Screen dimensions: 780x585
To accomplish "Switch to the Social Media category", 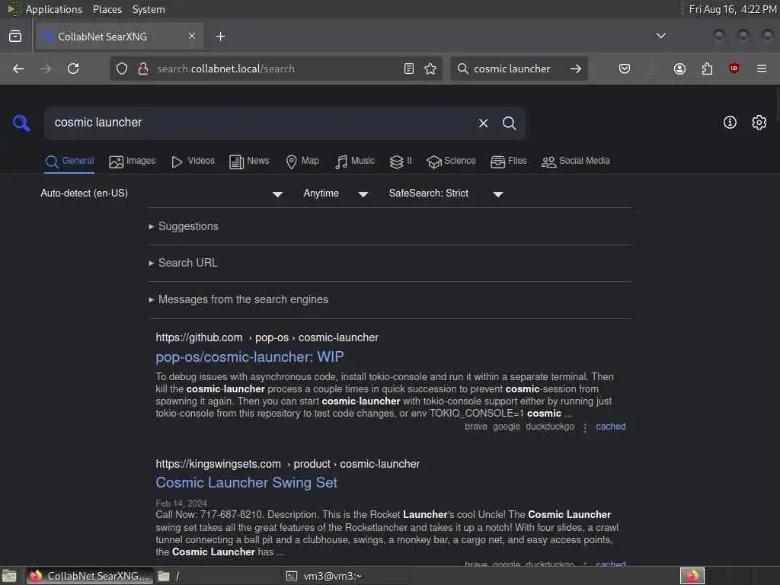I will pos(576,161).
